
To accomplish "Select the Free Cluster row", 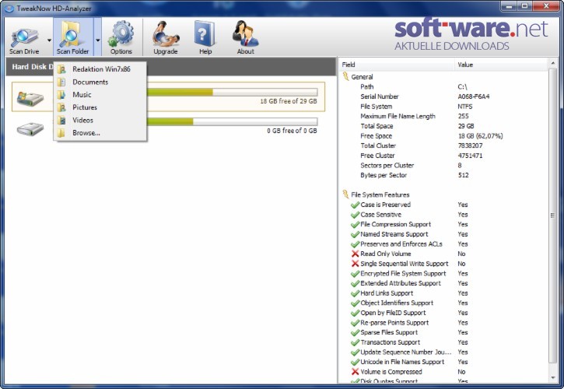I will 443,156.
